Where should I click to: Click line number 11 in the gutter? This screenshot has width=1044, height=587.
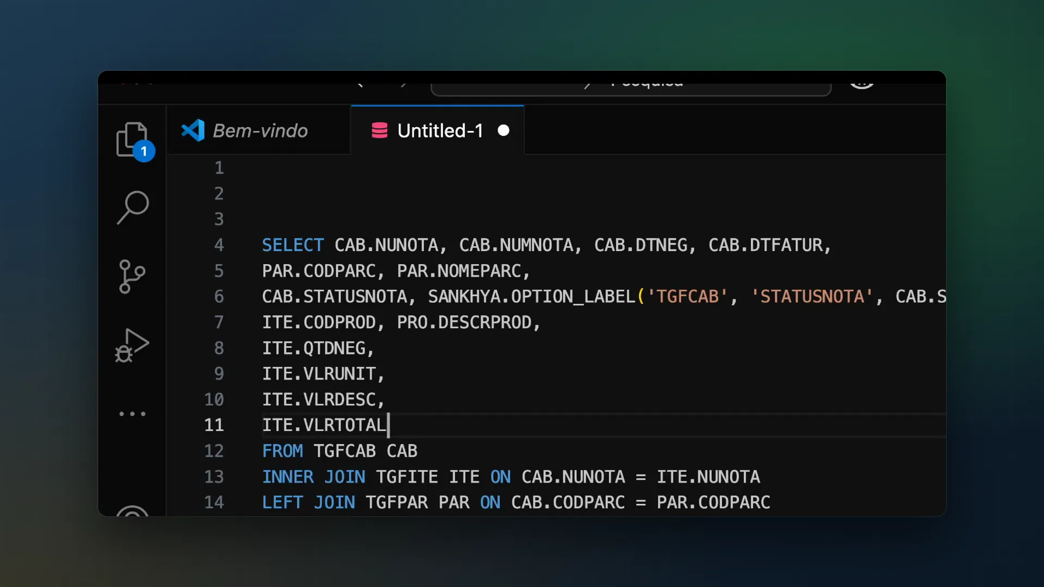pyautogui.click(x=214, y=425)
